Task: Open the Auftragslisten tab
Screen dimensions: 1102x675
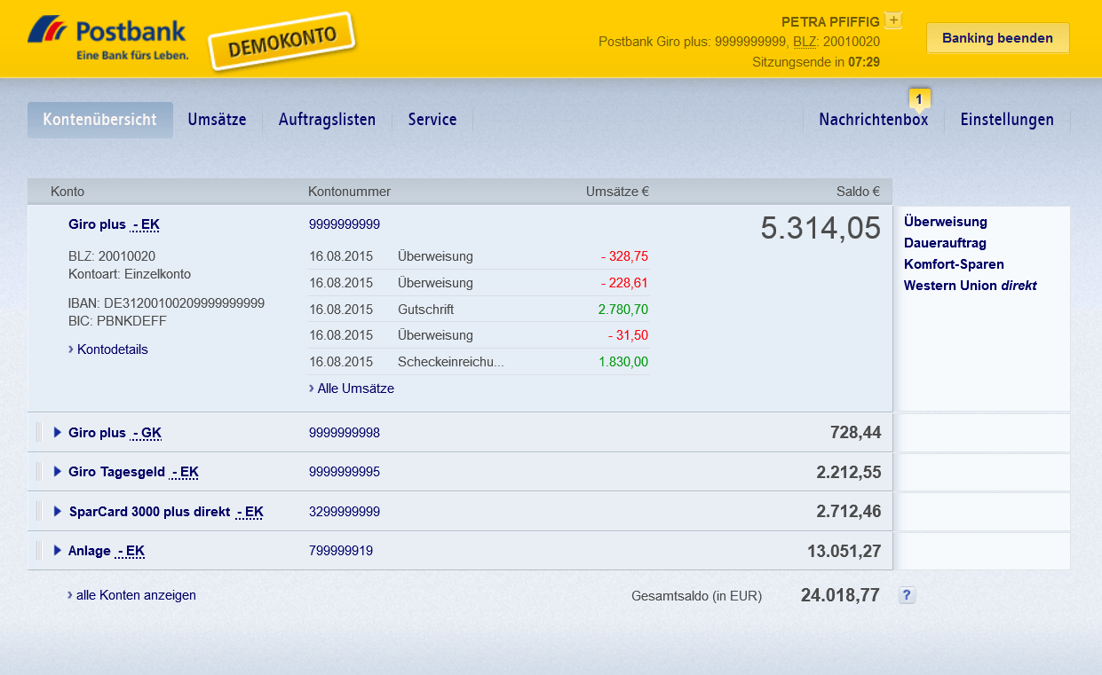Action: coord(327,119)
